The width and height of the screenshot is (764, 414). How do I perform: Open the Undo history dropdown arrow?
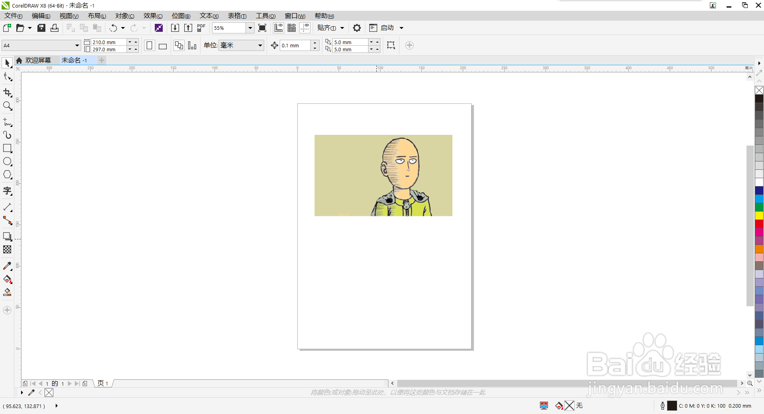123,28
